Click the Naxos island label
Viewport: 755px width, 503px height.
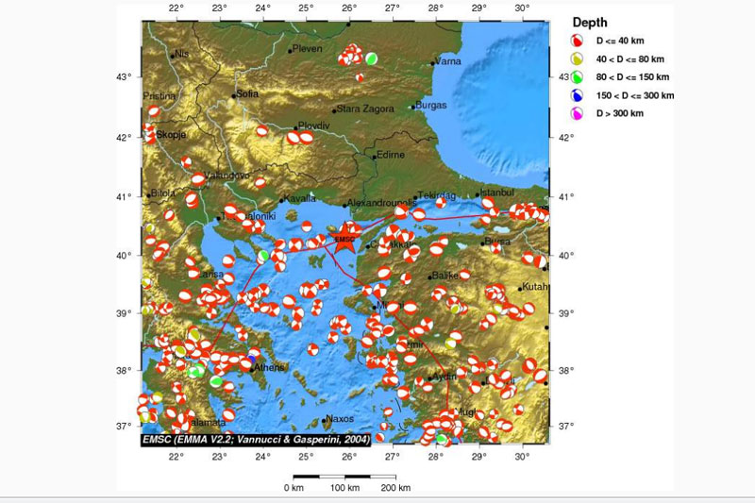339,419
